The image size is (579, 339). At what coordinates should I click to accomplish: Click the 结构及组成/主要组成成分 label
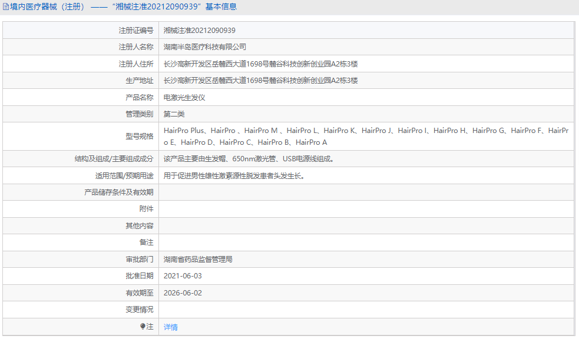tap(114, 159)
